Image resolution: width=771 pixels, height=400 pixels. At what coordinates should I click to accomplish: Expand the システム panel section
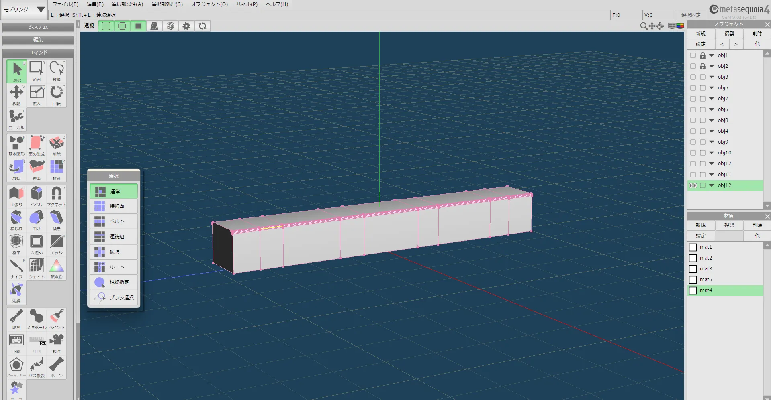[x=38, y=27]
